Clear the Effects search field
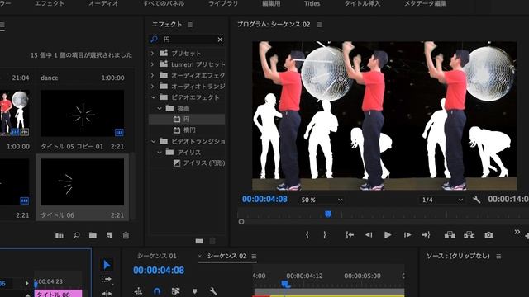529x297 pixels. [220, 40]
